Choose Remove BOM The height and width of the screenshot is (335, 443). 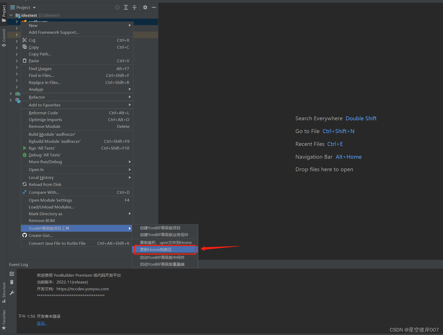click(77, 220)
